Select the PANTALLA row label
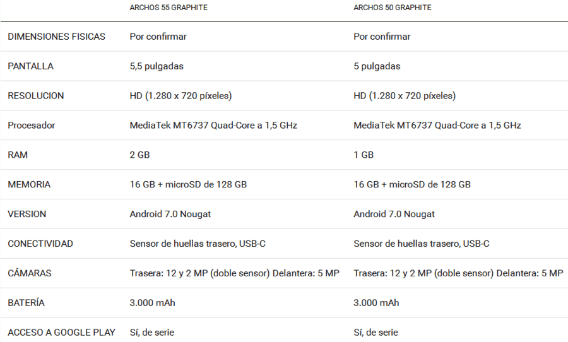 tap(30, 66)
